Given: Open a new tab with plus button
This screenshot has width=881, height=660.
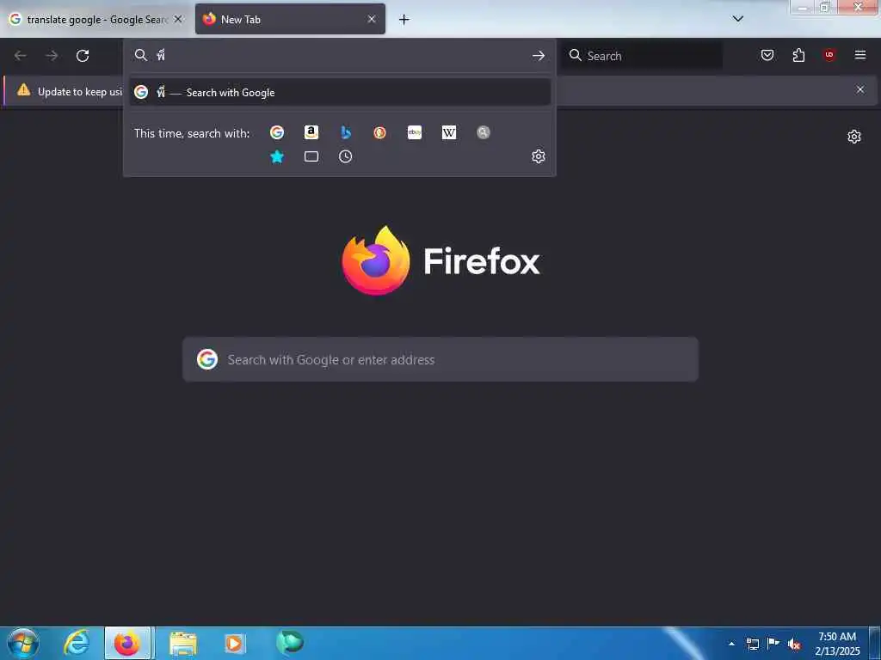Looking at the screenshot, I should 404,20.
